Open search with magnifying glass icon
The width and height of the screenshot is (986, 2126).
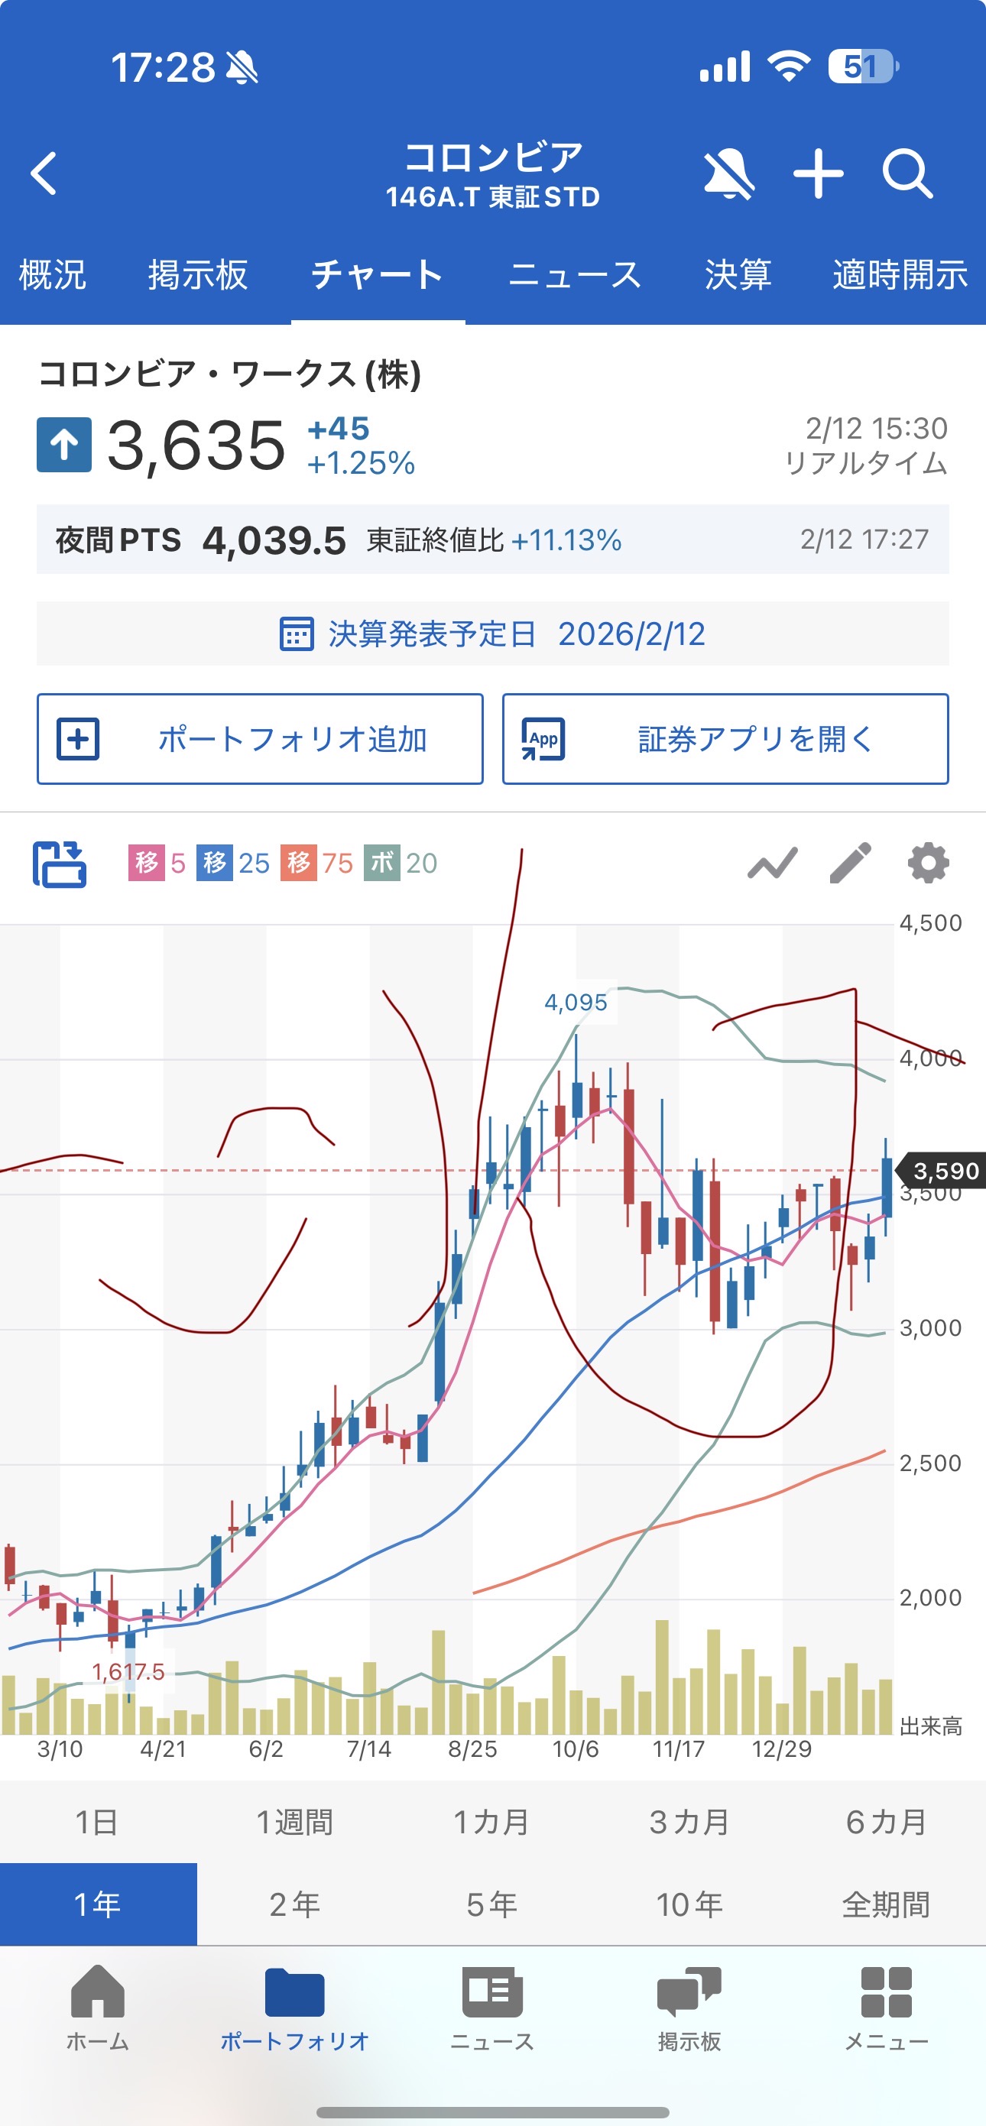click(907, 174)
